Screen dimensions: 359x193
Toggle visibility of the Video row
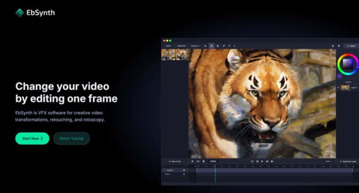pyautogui.click(x=184, y=174)
